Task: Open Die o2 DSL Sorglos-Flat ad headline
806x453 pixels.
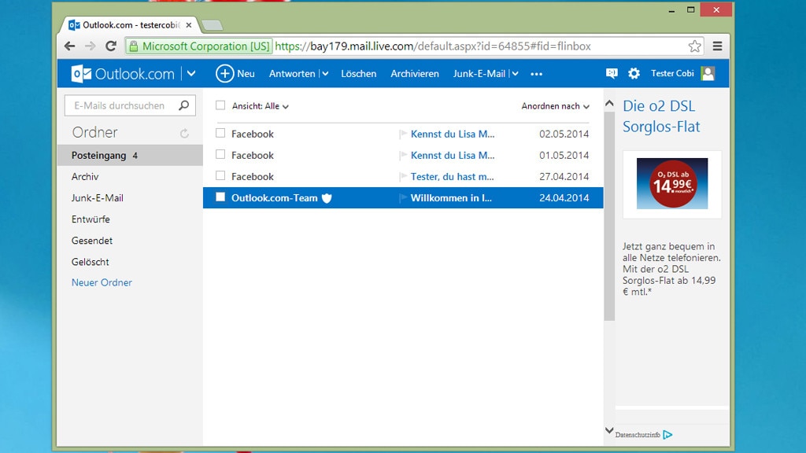Action: click(661, 116)
